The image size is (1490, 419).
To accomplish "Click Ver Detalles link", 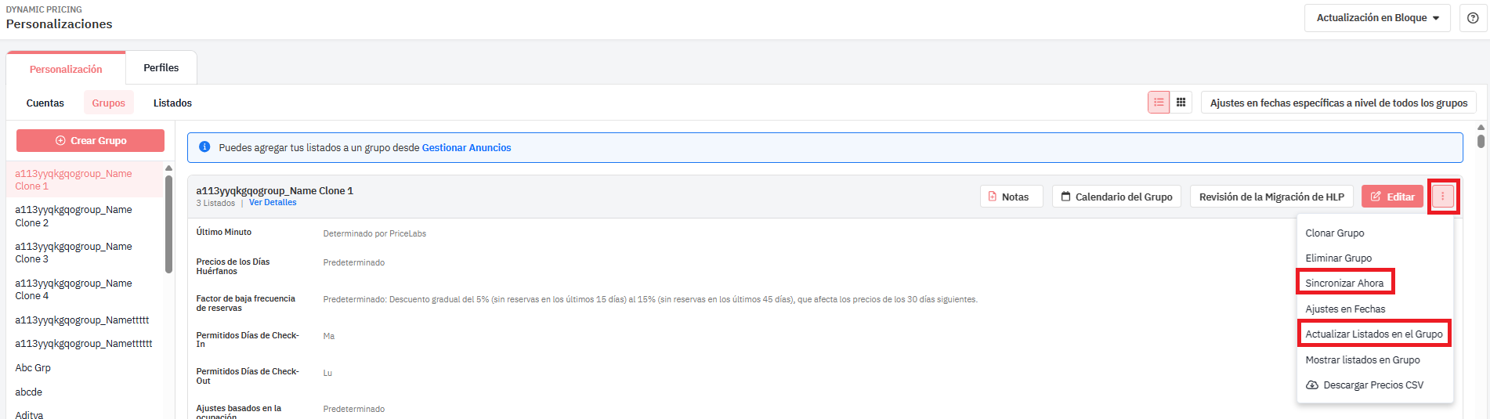I will [273, 203].
